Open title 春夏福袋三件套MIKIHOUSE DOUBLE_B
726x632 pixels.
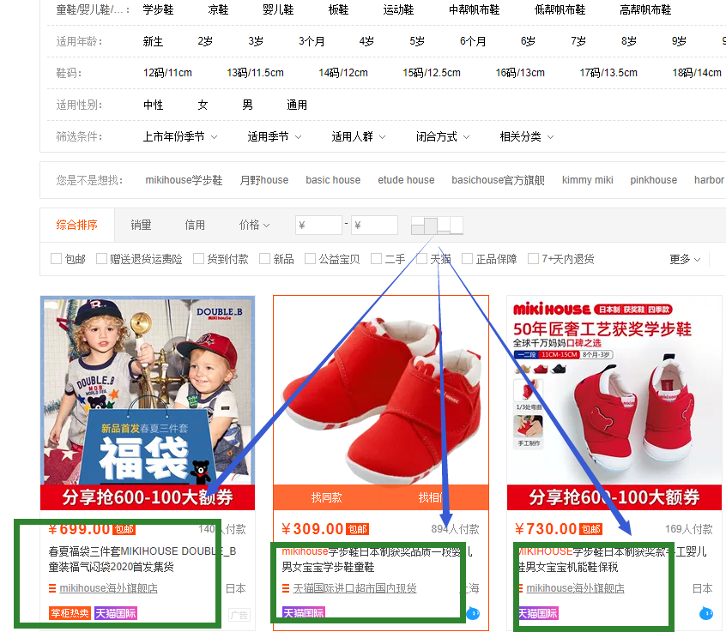[x=142, y=551]
